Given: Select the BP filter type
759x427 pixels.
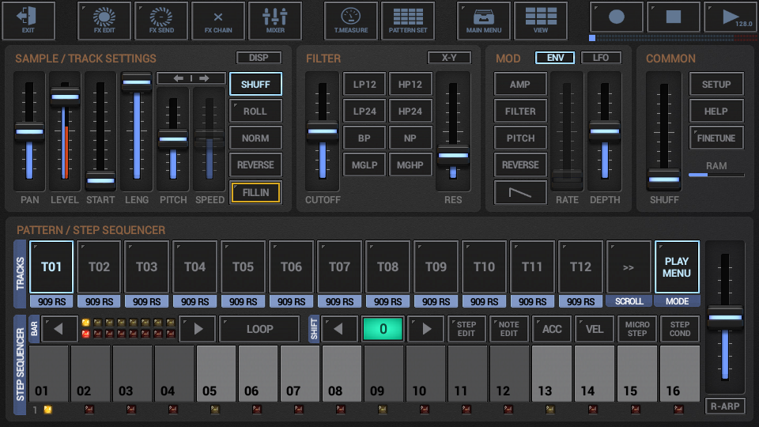Looking at the screenshot, I should pyautogui.click(x=364, y=138).
